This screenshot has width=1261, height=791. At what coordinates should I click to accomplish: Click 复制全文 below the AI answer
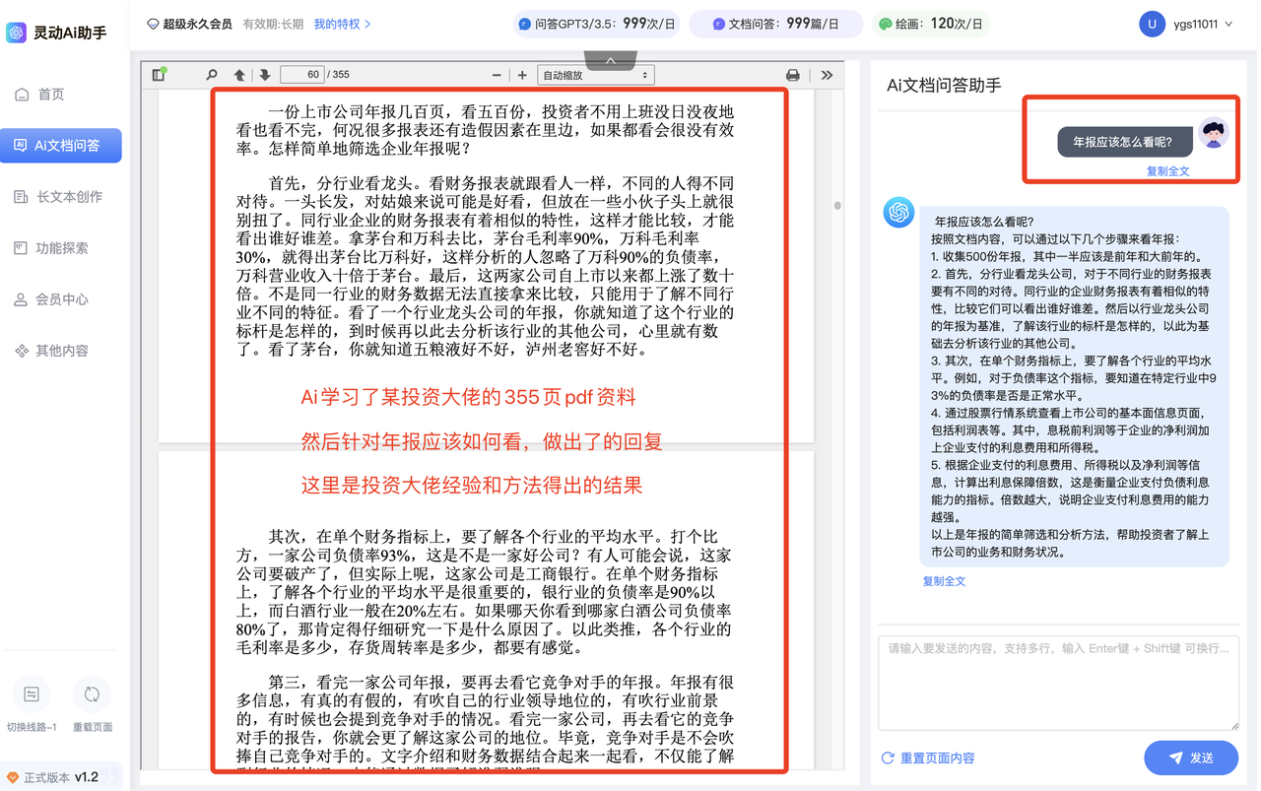pyautogui.click(x=944, y=581)
